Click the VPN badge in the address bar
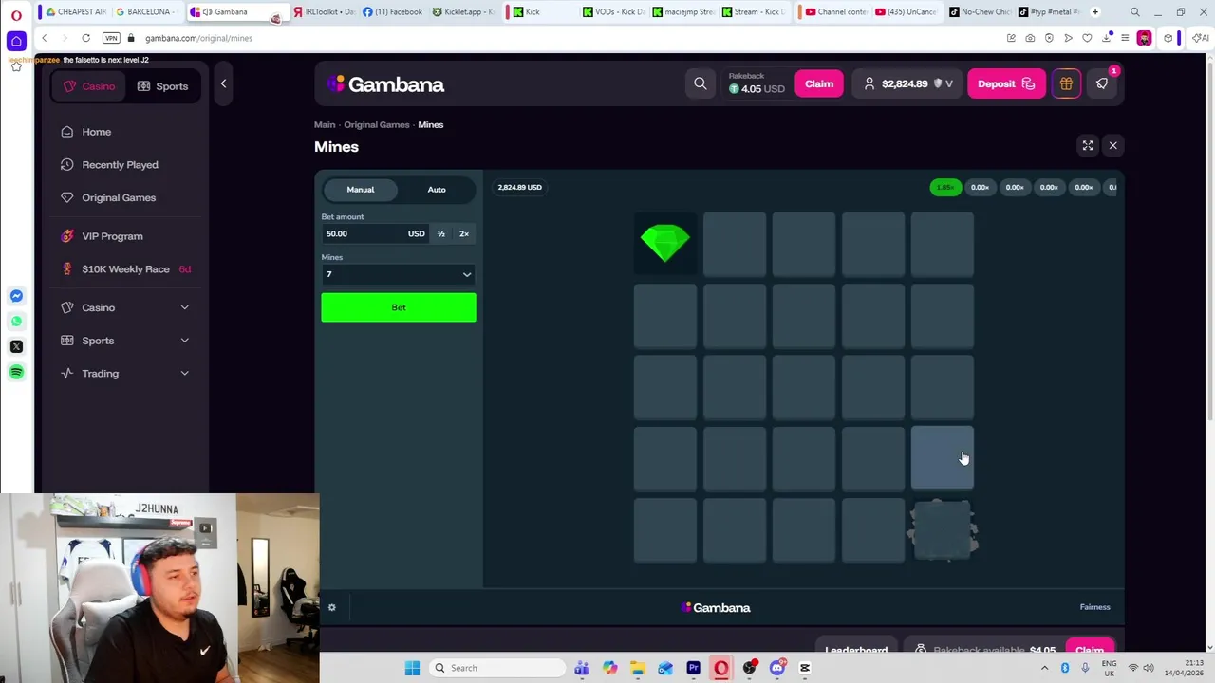 pyautogui.click(x=111, y=38)
